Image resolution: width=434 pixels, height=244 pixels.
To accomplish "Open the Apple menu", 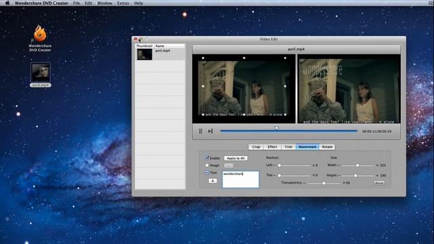I will (x=7, y=3).
